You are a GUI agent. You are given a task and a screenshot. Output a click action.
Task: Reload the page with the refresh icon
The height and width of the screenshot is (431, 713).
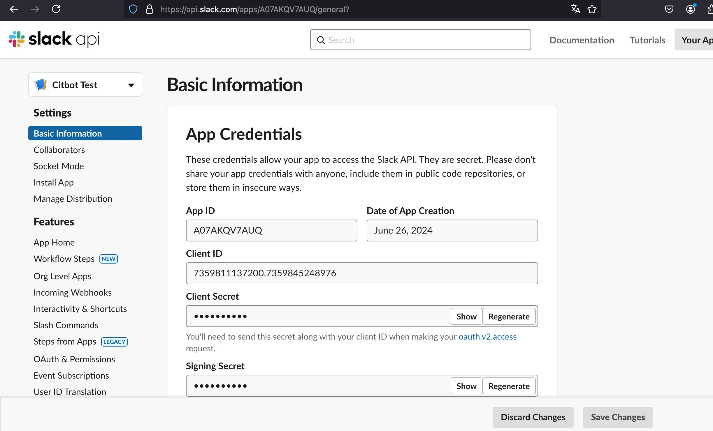(56, 9)
